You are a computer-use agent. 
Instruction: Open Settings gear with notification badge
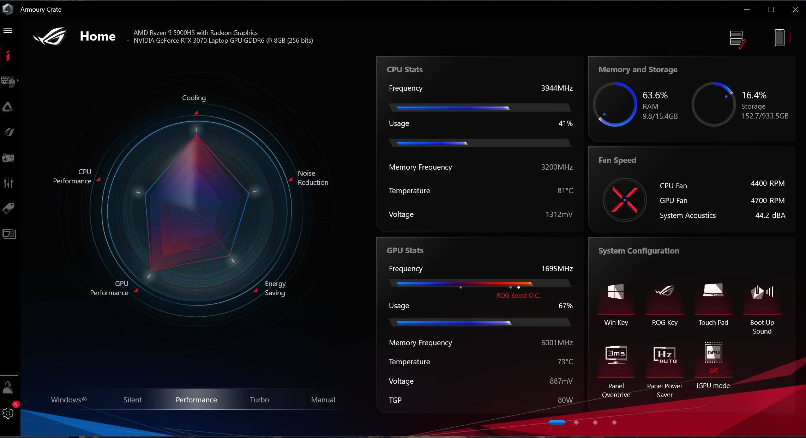click(x=8, y=413)
